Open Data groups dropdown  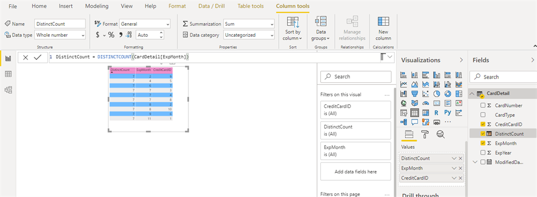[x=321, y=28]
